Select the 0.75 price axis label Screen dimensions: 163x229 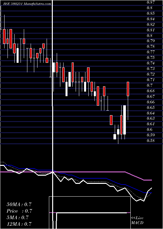coord(151,58)
